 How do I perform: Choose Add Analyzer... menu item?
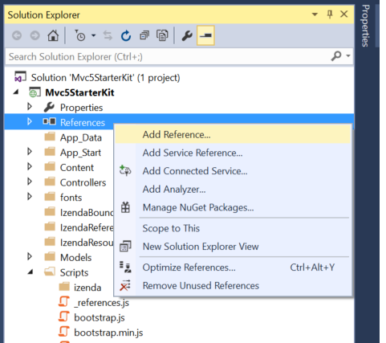coord(233,190)
